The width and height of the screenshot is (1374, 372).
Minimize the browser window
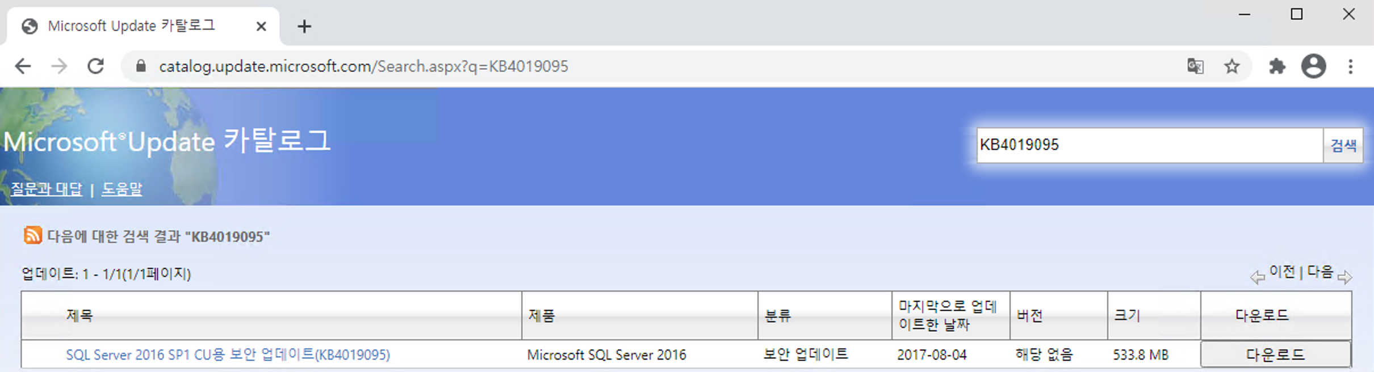[x=1245, y=14]
